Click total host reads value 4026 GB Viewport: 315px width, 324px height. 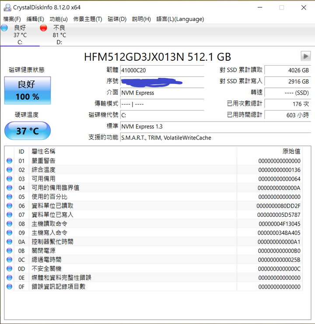[x=287, y=70]
